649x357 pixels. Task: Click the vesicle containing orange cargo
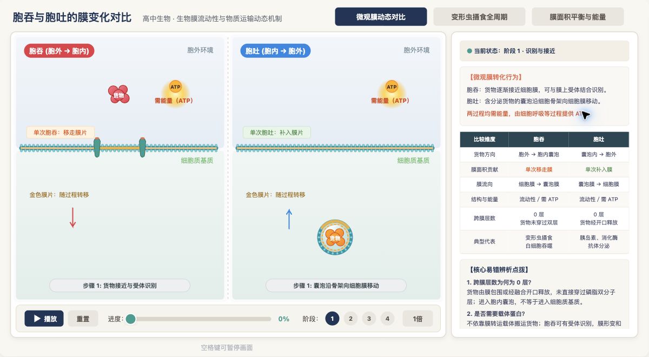(335, 237)
